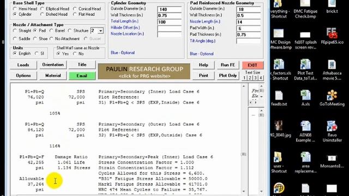The width and height of the screenshot is (349, 196).
Task: Open the DMC Fatigue Check.bmp desktop icon
Action: click(x=305, y=9)
